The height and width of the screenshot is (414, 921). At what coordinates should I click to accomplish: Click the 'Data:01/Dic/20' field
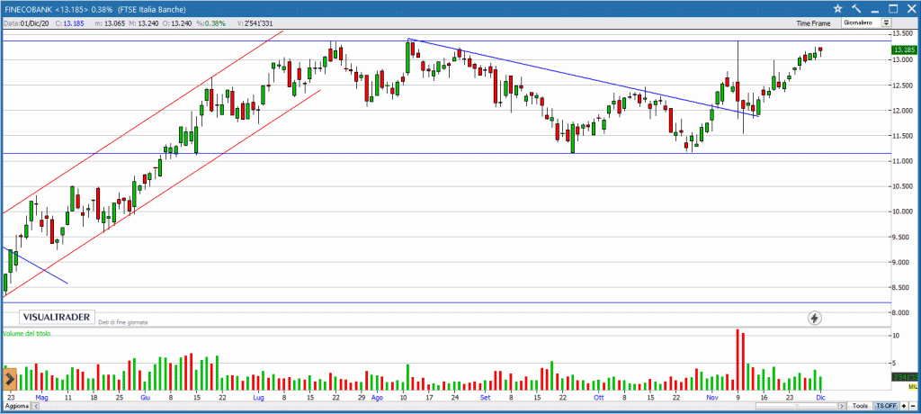click(x=27, y=23)
